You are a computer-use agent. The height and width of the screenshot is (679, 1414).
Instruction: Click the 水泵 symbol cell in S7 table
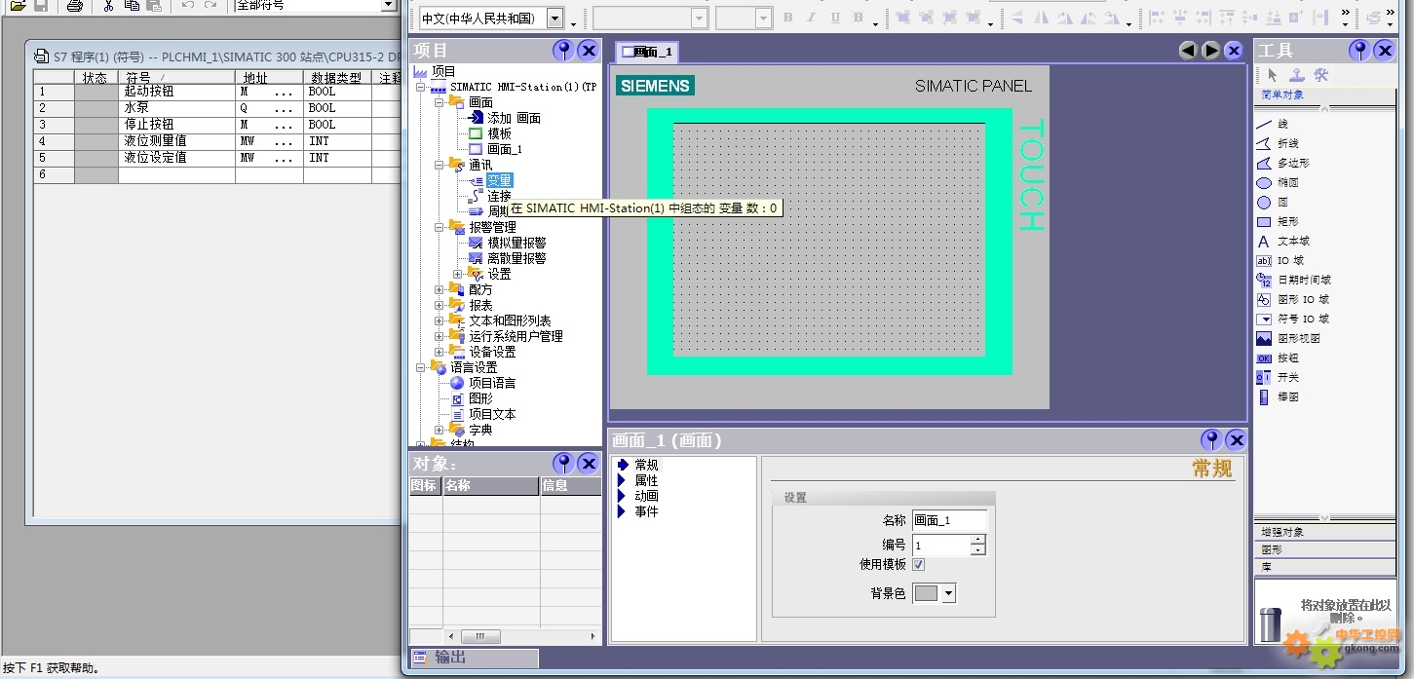176,108
